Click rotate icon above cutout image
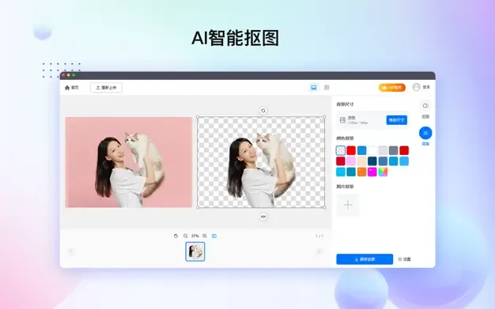 (263, 111)
